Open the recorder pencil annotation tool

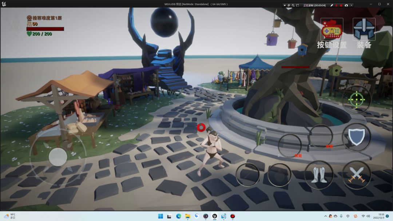click(x=332, y=5)
